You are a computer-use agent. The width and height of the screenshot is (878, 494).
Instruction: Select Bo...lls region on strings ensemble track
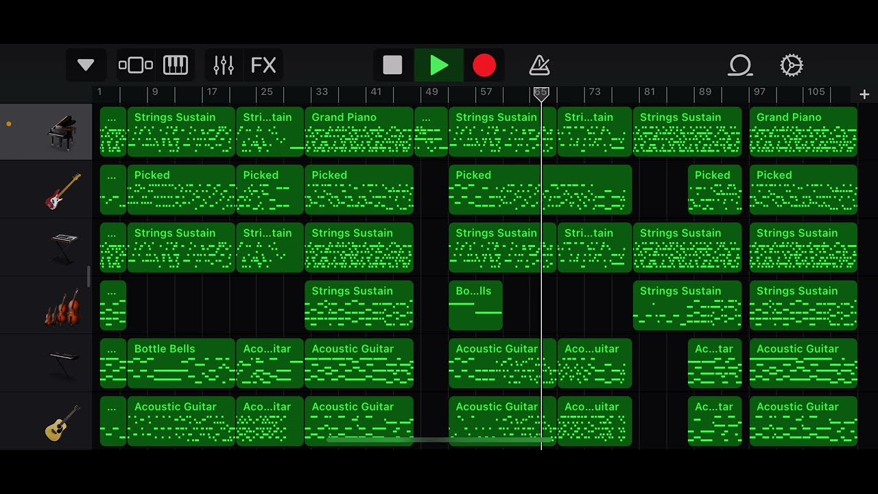point(475,305)
